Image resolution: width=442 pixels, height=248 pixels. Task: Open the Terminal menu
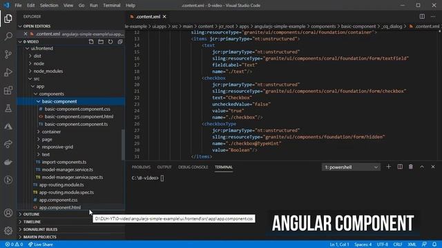(x=112, y=6)
